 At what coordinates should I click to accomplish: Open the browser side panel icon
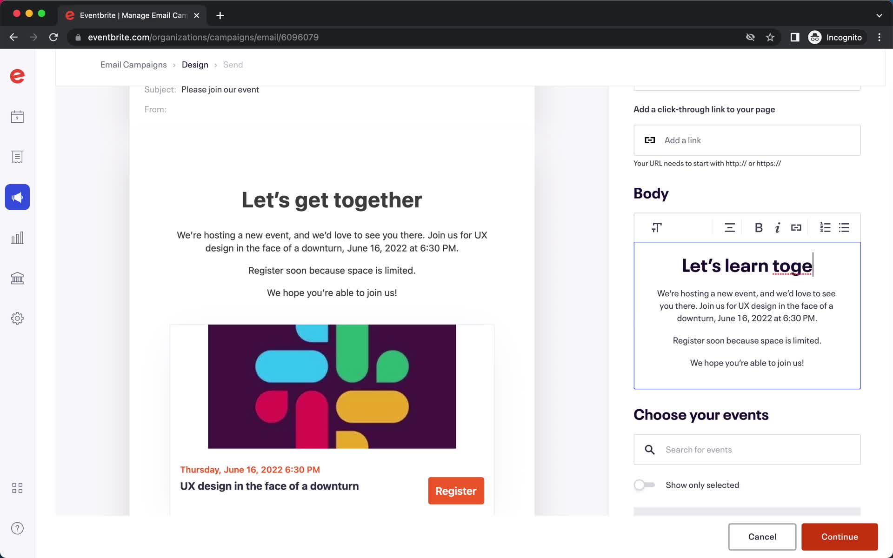(795, 37)
